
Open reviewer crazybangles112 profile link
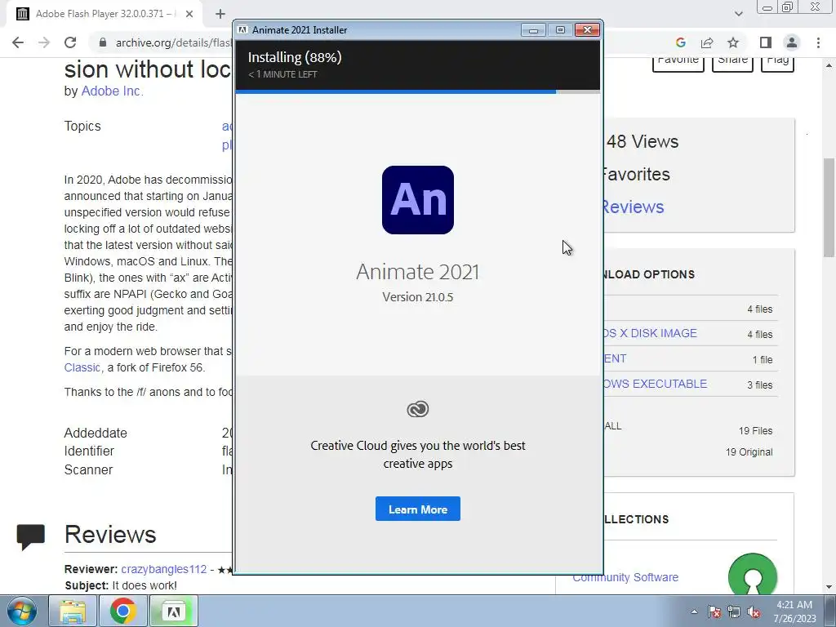pyautogui.click(x=163, y=569)
